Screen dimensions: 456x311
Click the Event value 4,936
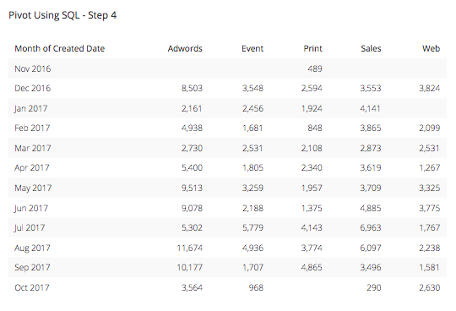(x=253, y=248)
